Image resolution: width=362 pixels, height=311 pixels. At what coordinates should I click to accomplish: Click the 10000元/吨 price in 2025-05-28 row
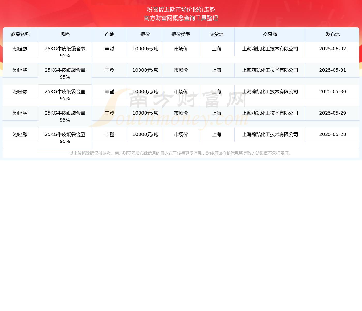(145, 134)
